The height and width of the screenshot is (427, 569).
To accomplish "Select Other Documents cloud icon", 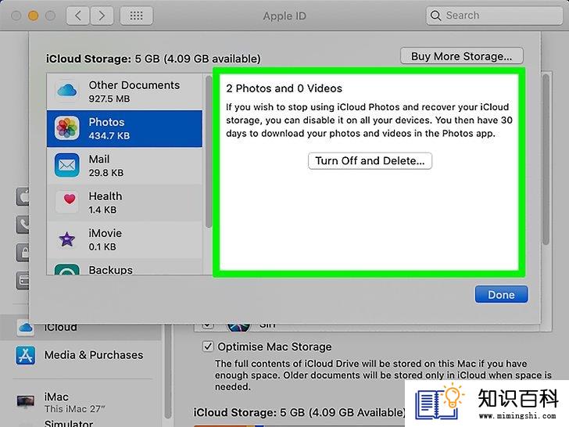I will [66, 91].
